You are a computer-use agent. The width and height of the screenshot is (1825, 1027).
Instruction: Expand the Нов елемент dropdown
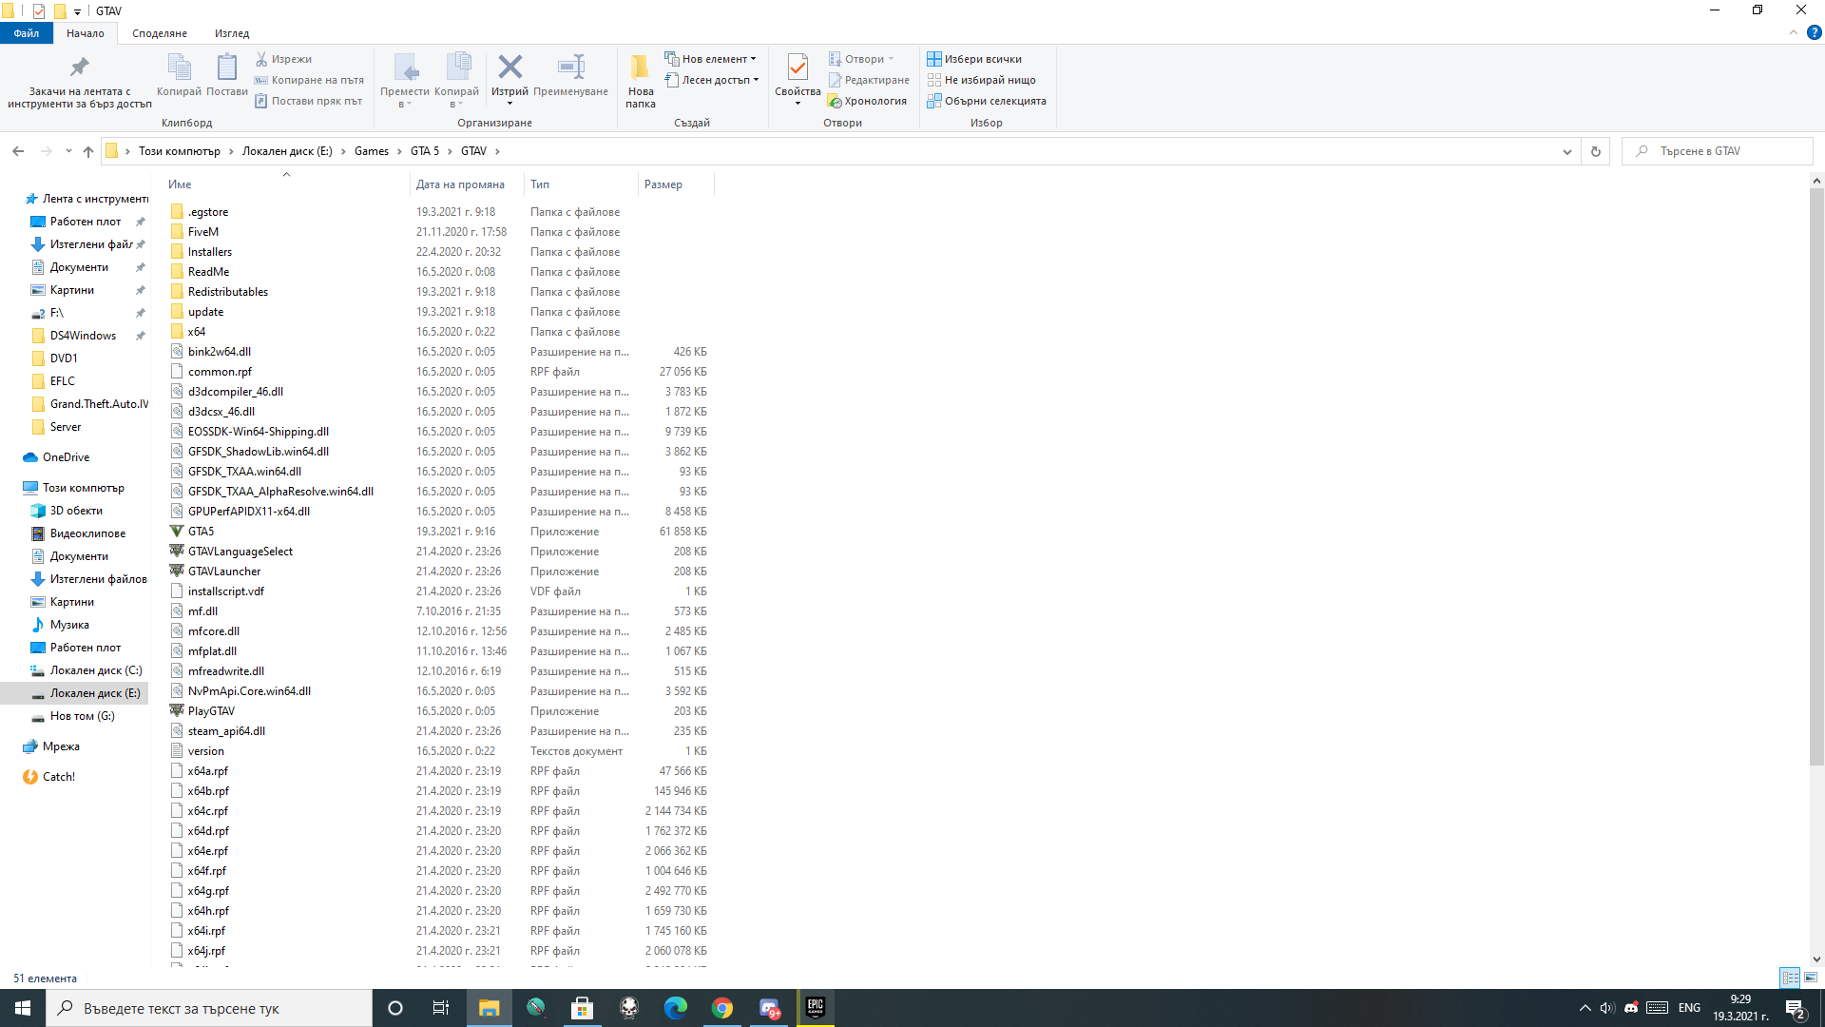coord(754,59)
